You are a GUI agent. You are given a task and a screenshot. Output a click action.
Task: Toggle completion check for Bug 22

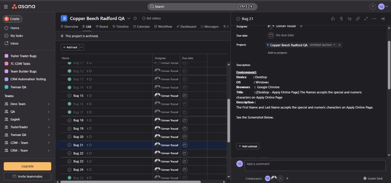click(69, 153)
